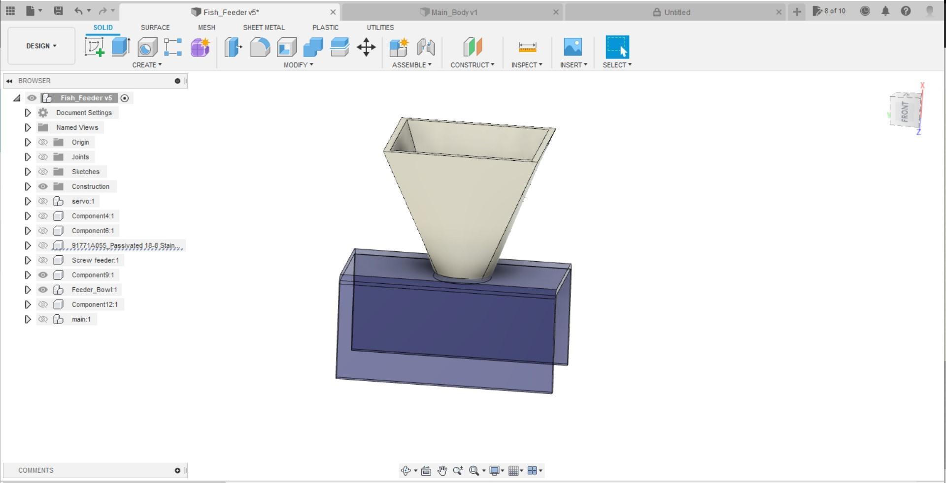Screen dimensions: 946x483
Task: Hide the Component9:1 component
Action: click(43, 275)
